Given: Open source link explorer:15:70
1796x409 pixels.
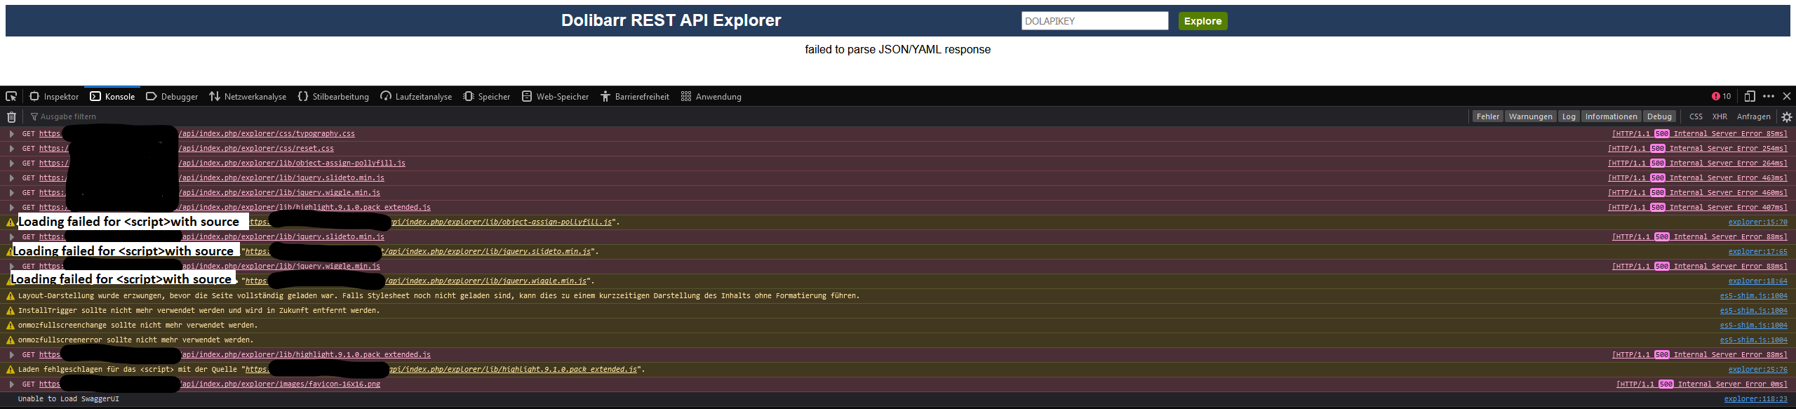Looking at the screenshot, I should point(1757,222).
